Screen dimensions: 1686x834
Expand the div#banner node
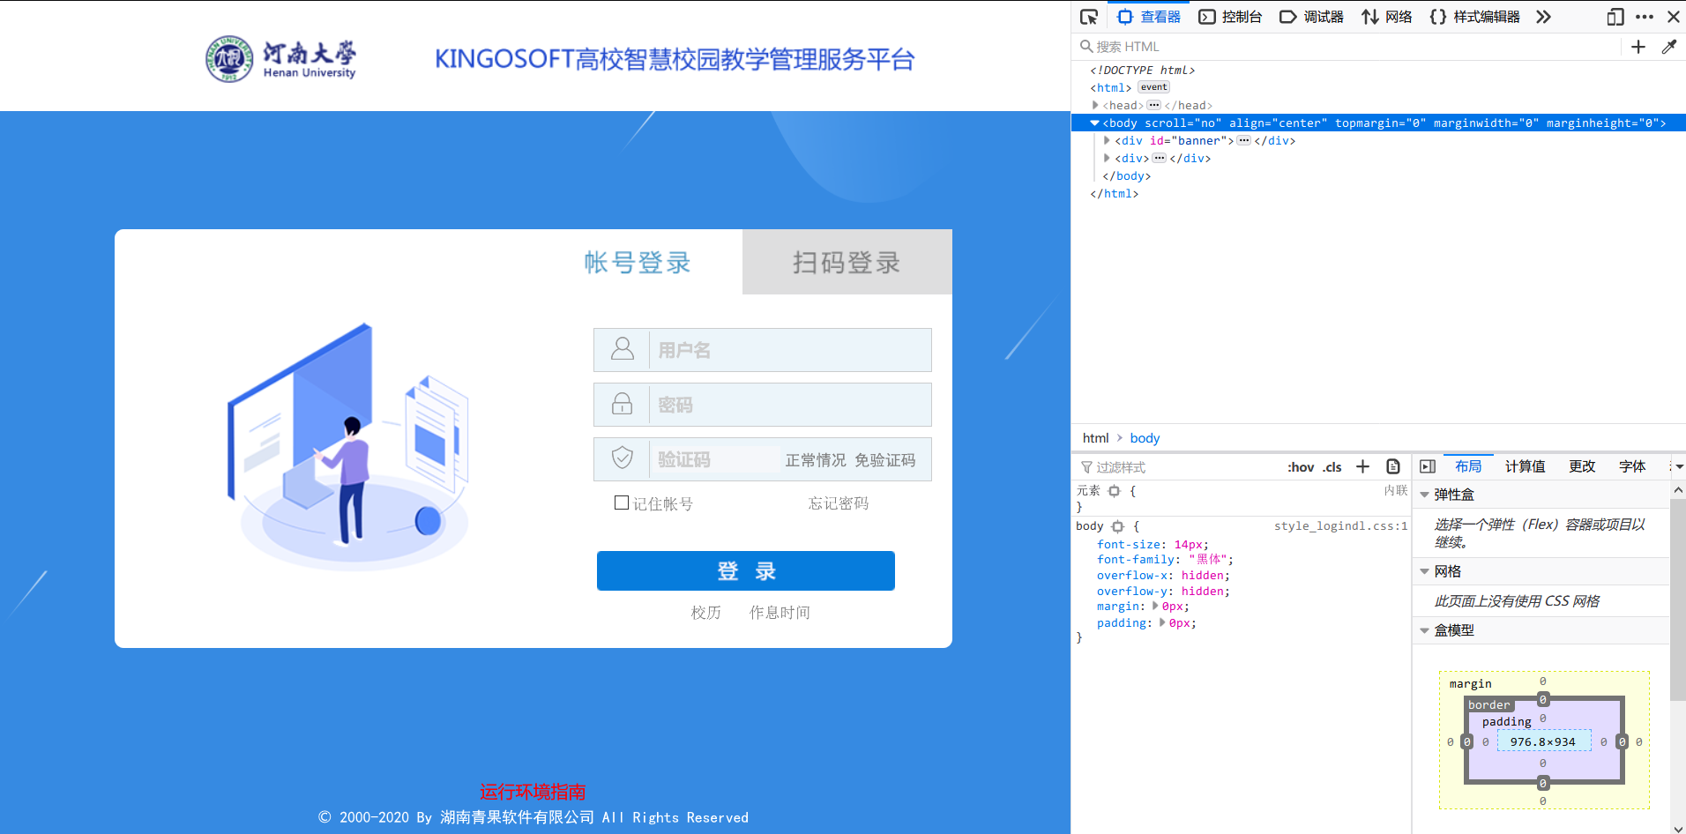click(1107, 140)
